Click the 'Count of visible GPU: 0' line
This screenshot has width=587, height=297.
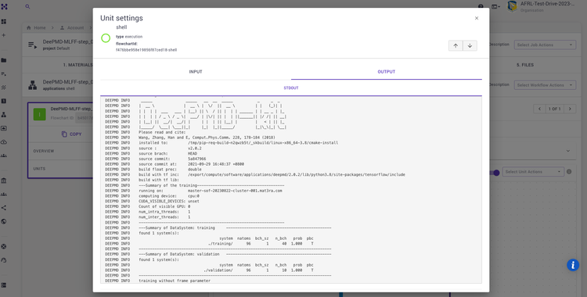[164, 206]
